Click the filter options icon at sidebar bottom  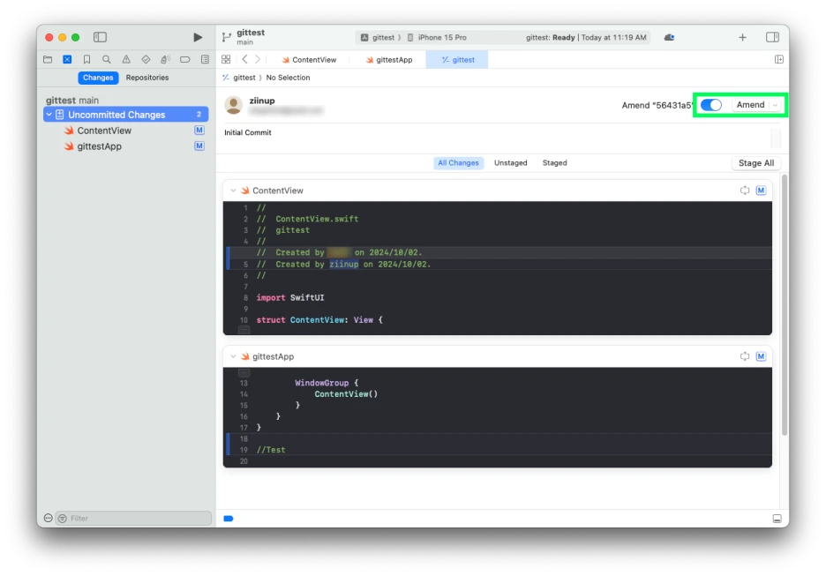tap(63, 518)
